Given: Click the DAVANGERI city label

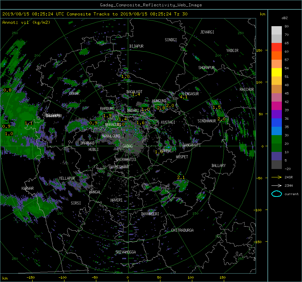Looking at the screenshot, I should (150, 214).
